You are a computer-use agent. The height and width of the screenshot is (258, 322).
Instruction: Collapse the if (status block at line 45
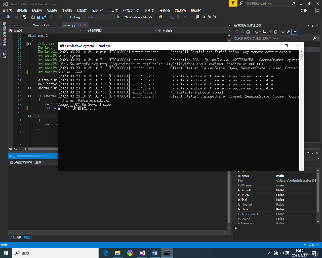pyautogui.click(x=29, y=96)
